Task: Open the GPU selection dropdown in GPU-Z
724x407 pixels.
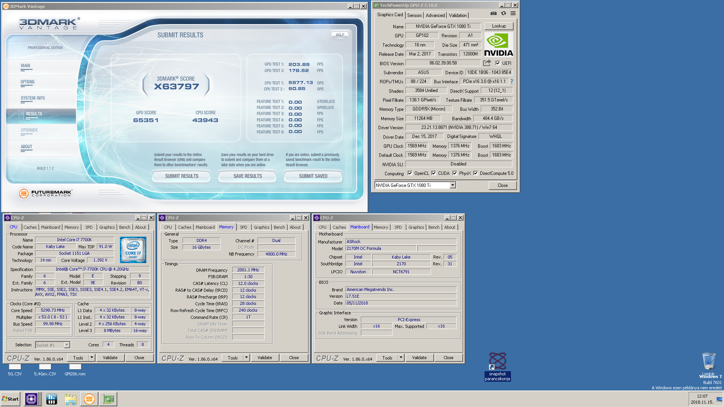Action: (452, 185)
